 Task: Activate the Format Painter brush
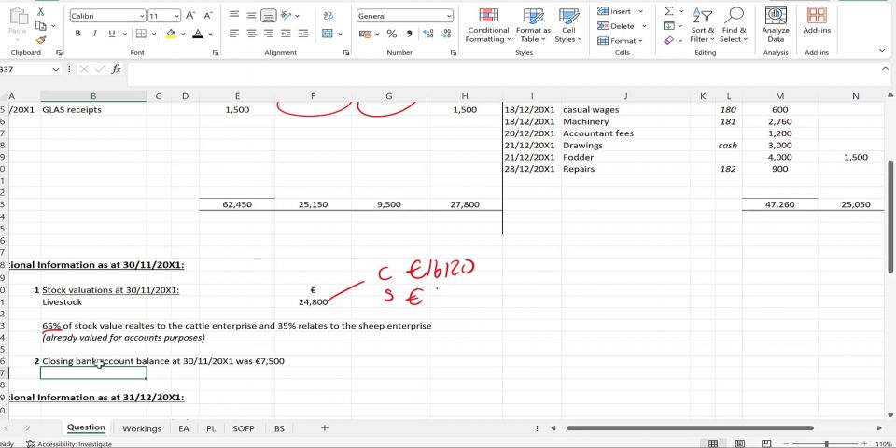[40, 40]
